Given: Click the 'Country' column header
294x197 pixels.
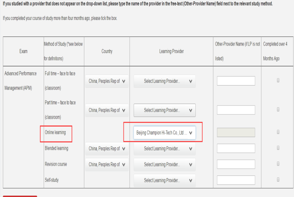Looking at the screenshot, I should (x=107, y=51).
